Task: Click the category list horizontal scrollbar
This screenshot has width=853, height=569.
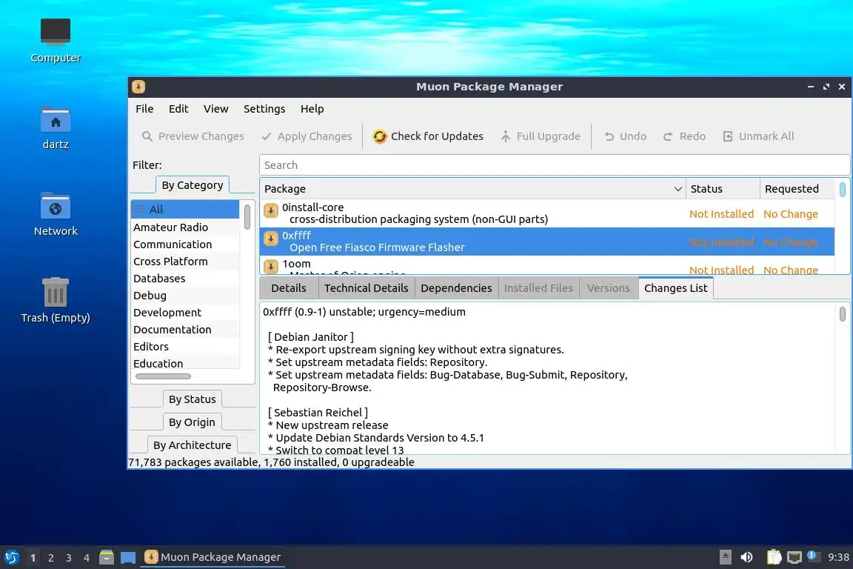Action: pyautogui.click(x=163, y=376)
